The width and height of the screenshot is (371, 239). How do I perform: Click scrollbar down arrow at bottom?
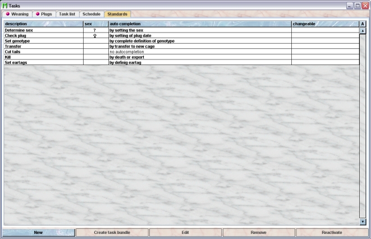(x=363, y=222)
